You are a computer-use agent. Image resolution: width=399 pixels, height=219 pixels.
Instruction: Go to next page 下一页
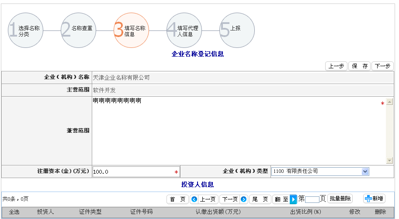pos(234,199)
